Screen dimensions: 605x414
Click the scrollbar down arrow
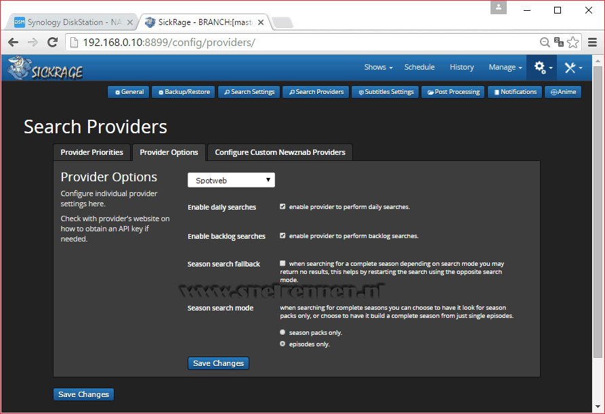(x=598, y=407)
